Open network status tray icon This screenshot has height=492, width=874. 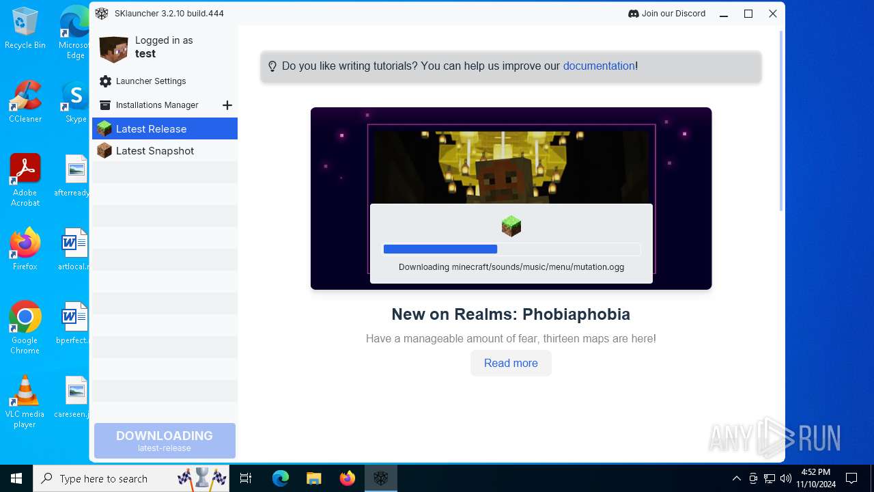770,478
